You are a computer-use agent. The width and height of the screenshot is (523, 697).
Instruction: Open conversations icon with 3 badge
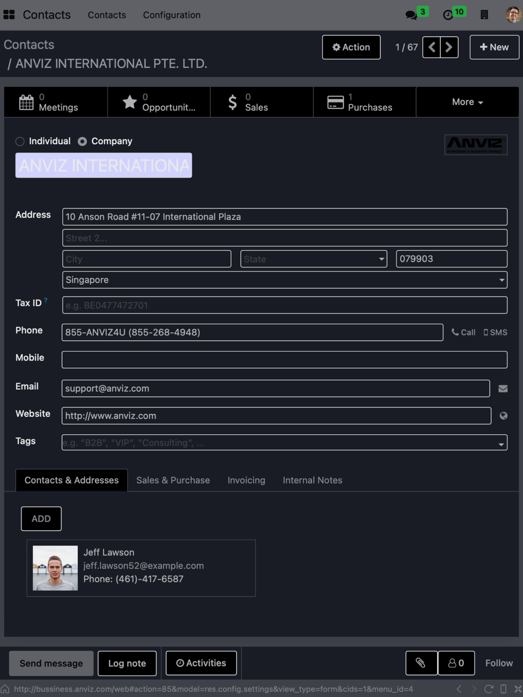click(412, 15)
